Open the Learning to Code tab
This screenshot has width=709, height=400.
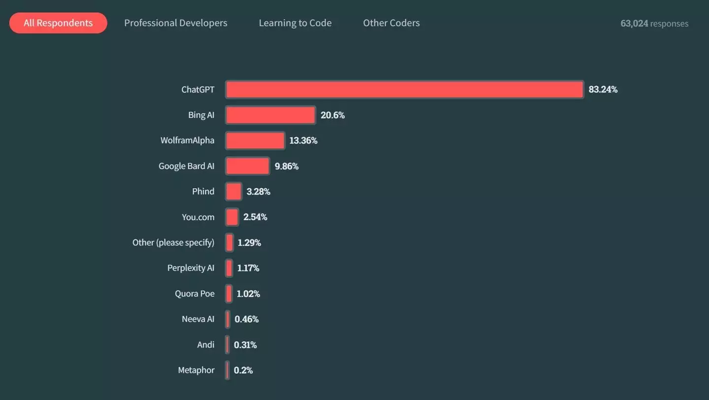(x=295, y=23)
